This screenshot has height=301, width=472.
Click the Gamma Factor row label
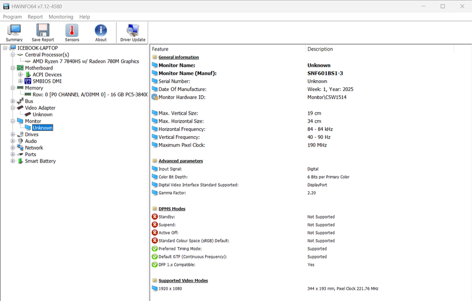(172, 193)
